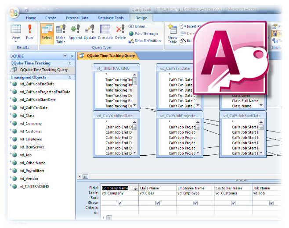Select vd_Company in navigation pane
289x228 pixels.
31,124
